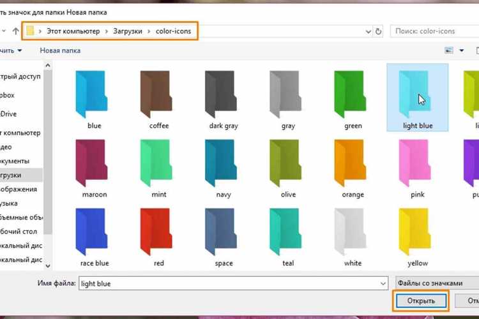
Task: Open Загрузки in the navigation pane
Action: click(20, 175)
